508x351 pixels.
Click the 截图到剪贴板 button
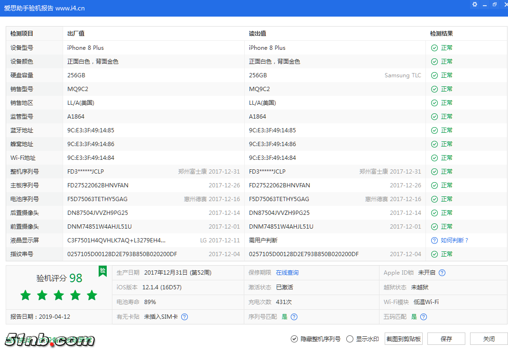point(403,339)
